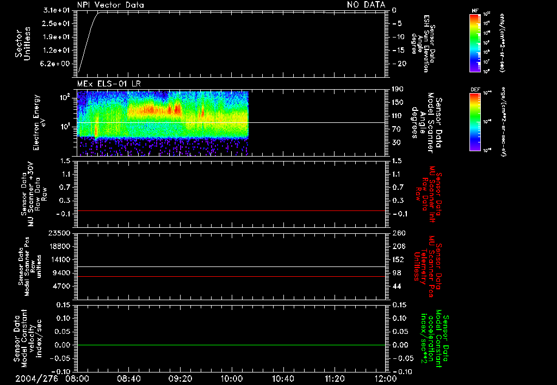Click the DEF color bar units label
The height and width of the screenshot is (385, 557).
(x=504, y=122)
